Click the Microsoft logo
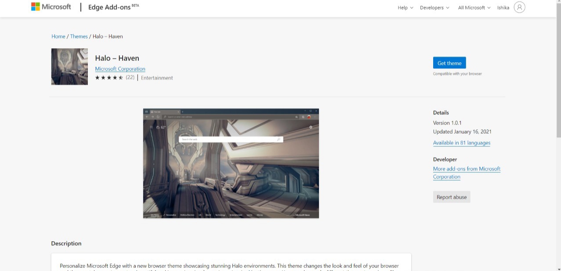This screenshot has width=561, height=271. 51,7
